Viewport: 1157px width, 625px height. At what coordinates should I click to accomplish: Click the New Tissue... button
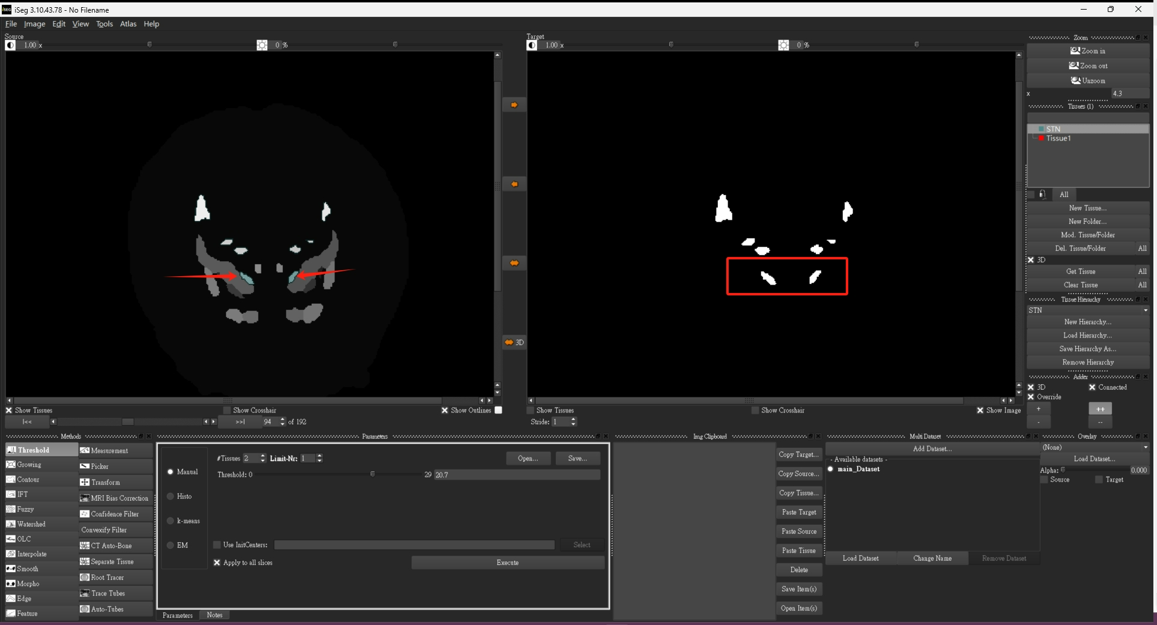pyautogui.click(x=1087, y=208)
